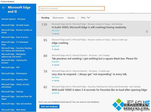Image resolution: width=151 pixels, height=112 pixels.
Task: Open Internet Explorer - All issues category
Action: point(13,19)
